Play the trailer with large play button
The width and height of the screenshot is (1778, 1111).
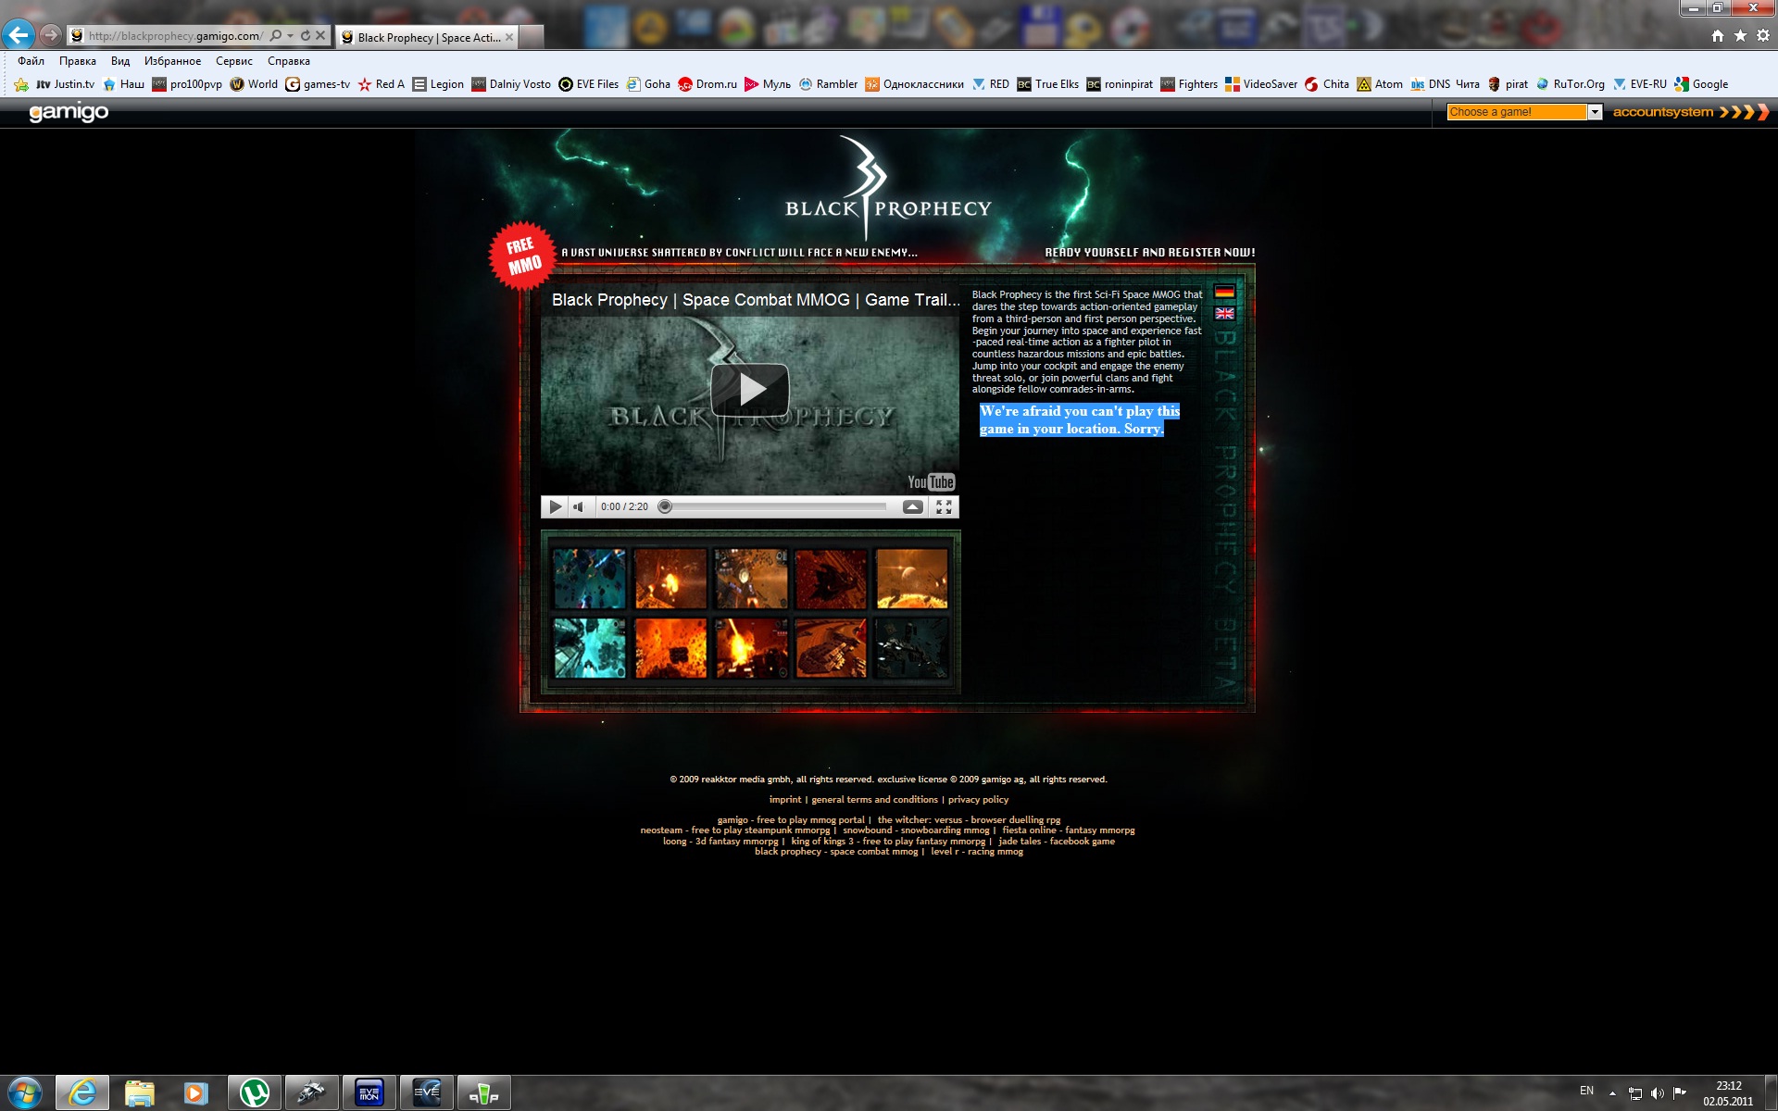click(x=750, y=390)
